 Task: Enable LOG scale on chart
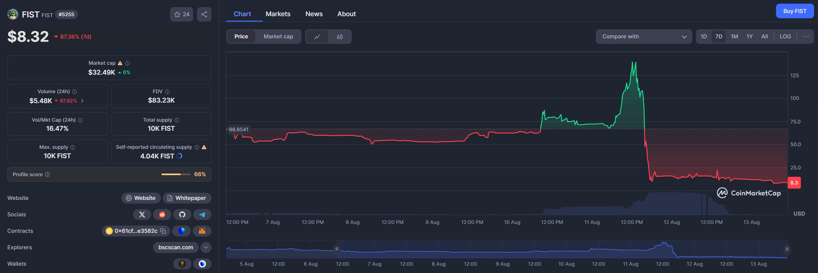(x=785, y=37)
